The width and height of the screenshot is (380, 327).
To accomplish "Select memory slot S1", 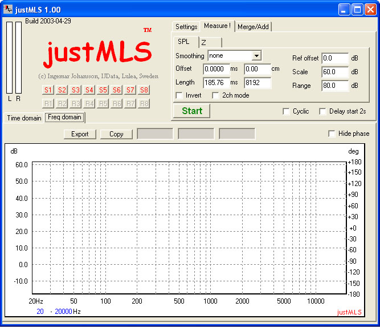I will pyautogui.click(x=48, y=90).
